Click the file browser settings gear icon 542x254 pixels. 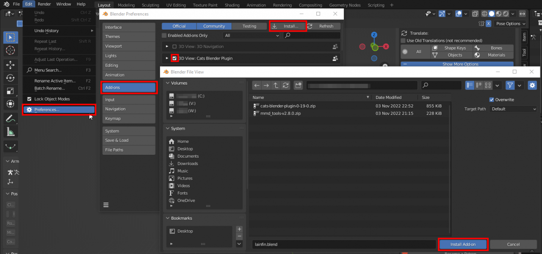point(532,85)
